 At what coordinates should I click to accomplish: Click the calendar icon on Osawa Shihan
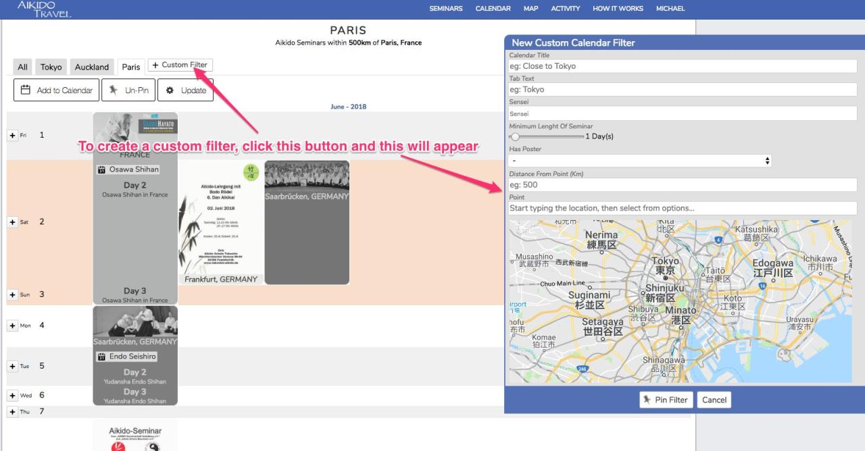point(101,169)
